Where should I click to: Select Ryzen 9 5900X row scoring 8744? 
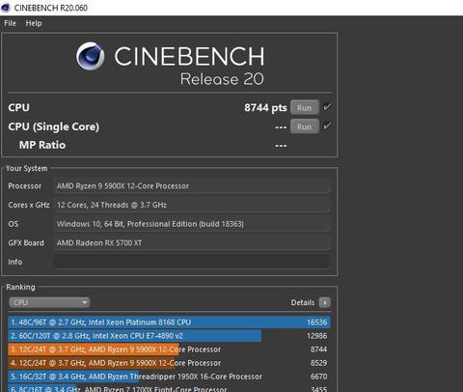click(169, 350)
